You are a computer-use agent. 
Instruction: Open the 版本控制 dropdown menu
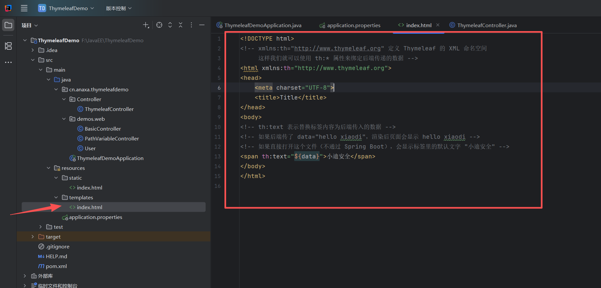pyautogui.click(x=119, y=8)
